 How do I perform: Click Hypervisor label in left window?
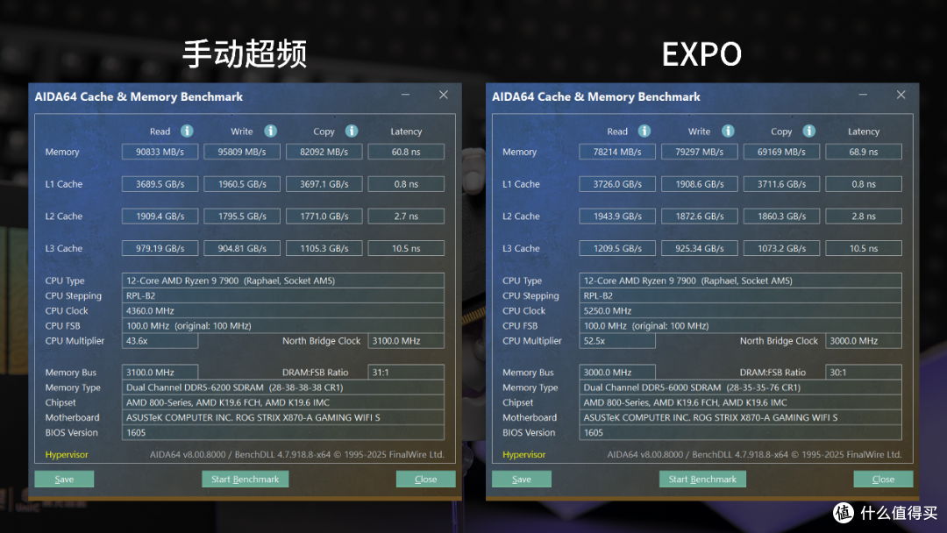point(67,454)
